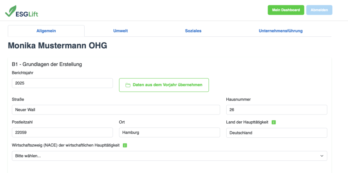Screen dimensions: 348x173
Task: Click info icon next to Wirtschaftszweig (NACE) label
Action: (x=125, y=145)
